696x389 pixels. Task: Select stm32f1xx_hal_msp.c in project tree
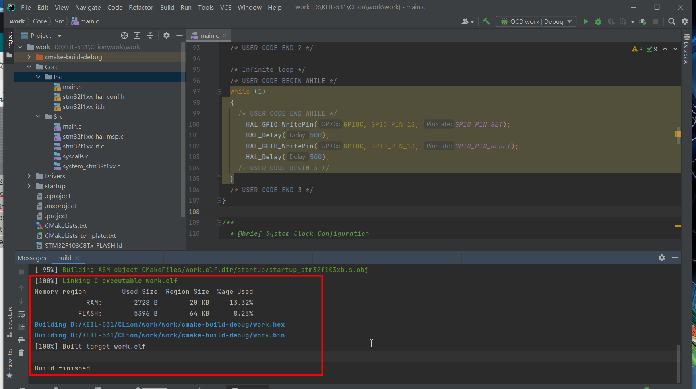tap(93, 136)
